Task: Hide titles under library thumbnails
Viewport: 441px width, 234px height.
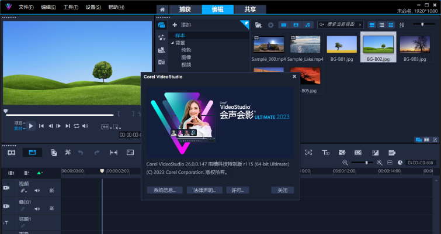Action: tap(372, 25)
